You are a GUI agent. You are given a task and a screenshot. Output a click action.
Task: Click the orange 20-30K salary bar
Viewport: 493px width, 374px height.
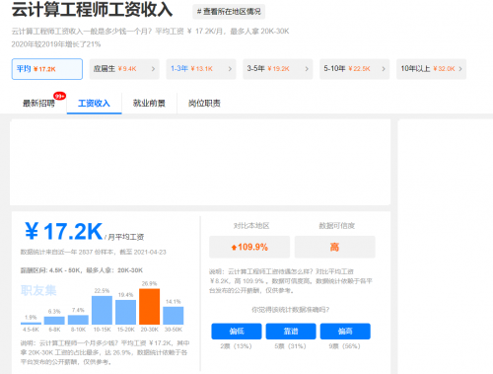150,307
